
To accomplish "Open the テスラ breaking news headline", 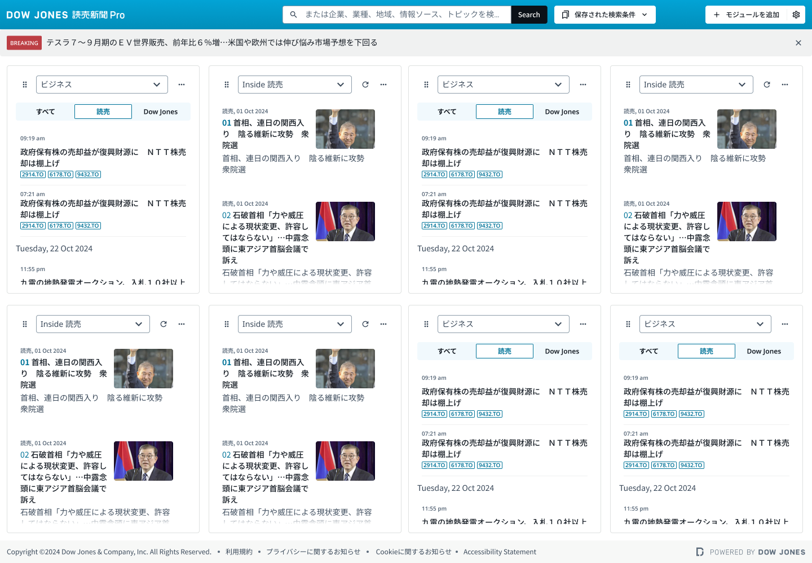I will pos(212,43).
